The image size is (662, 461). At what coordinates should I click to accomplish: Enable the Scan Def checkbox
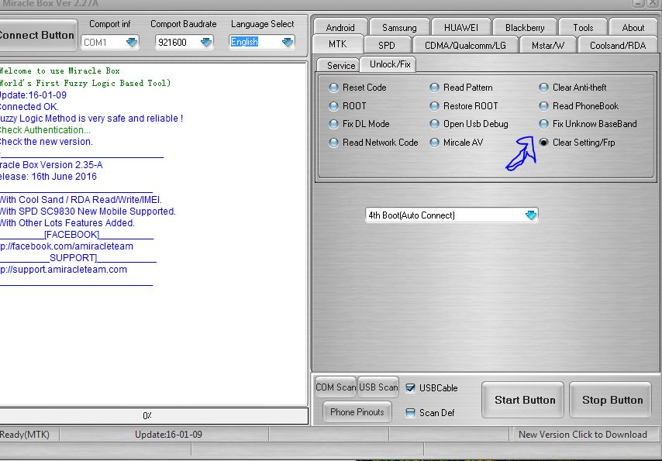410,412
